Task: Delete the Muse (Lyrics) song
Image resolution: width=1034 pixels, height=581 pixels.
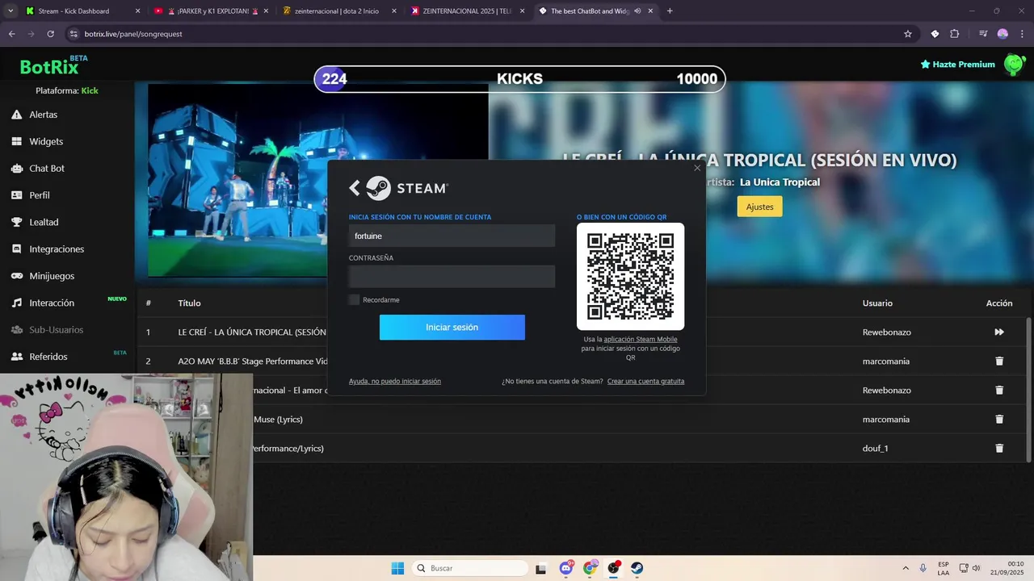Action: [999, 419]
